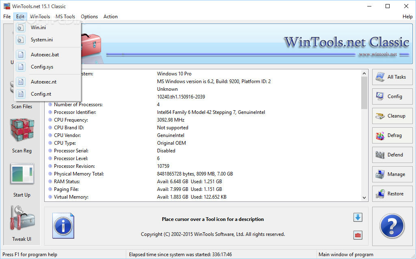Click the Windows 10 Pro value

point(174,74)
